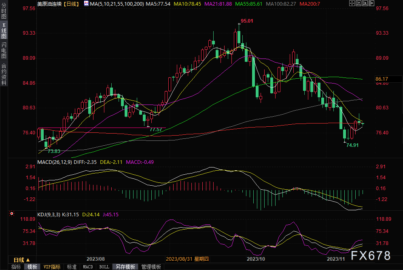Screen dimensions: 403x270
Task: Click the 95.01 high price label
Action: (247, 21)
